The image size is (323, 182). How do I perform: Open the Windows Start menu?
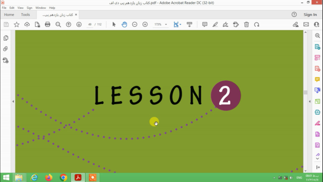tap(6, 177)
